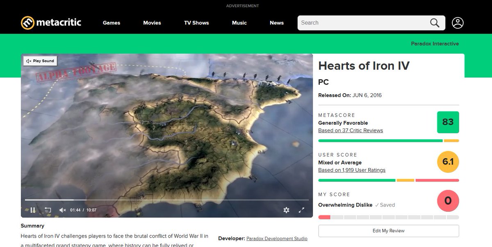Click the Generally Favorable label
This screenshot has height=247, width=492.
coord(343,123)
